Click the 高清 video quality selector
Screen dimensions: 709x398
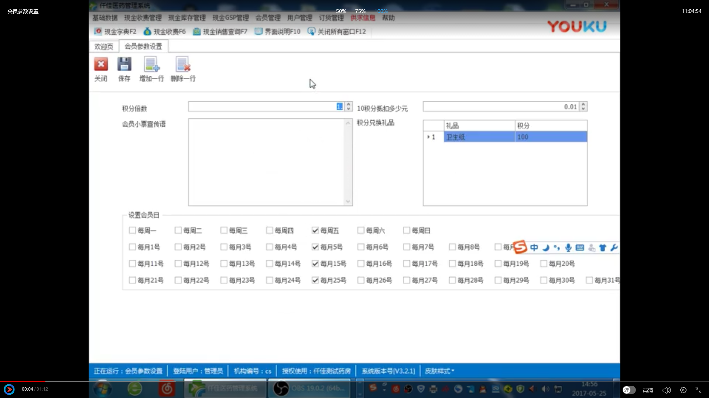(x=648, y=390)
